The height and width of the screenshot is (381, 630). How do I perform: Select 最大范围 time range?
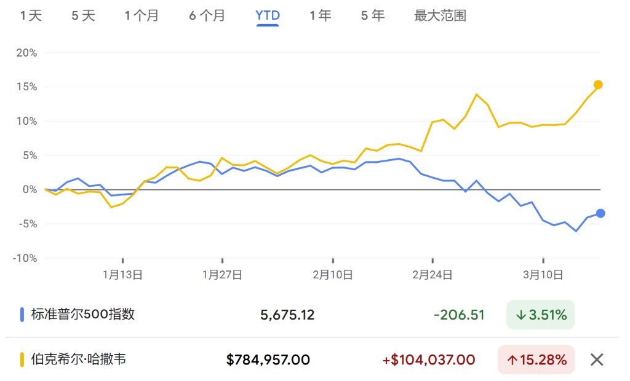click(x=440, y=16)
